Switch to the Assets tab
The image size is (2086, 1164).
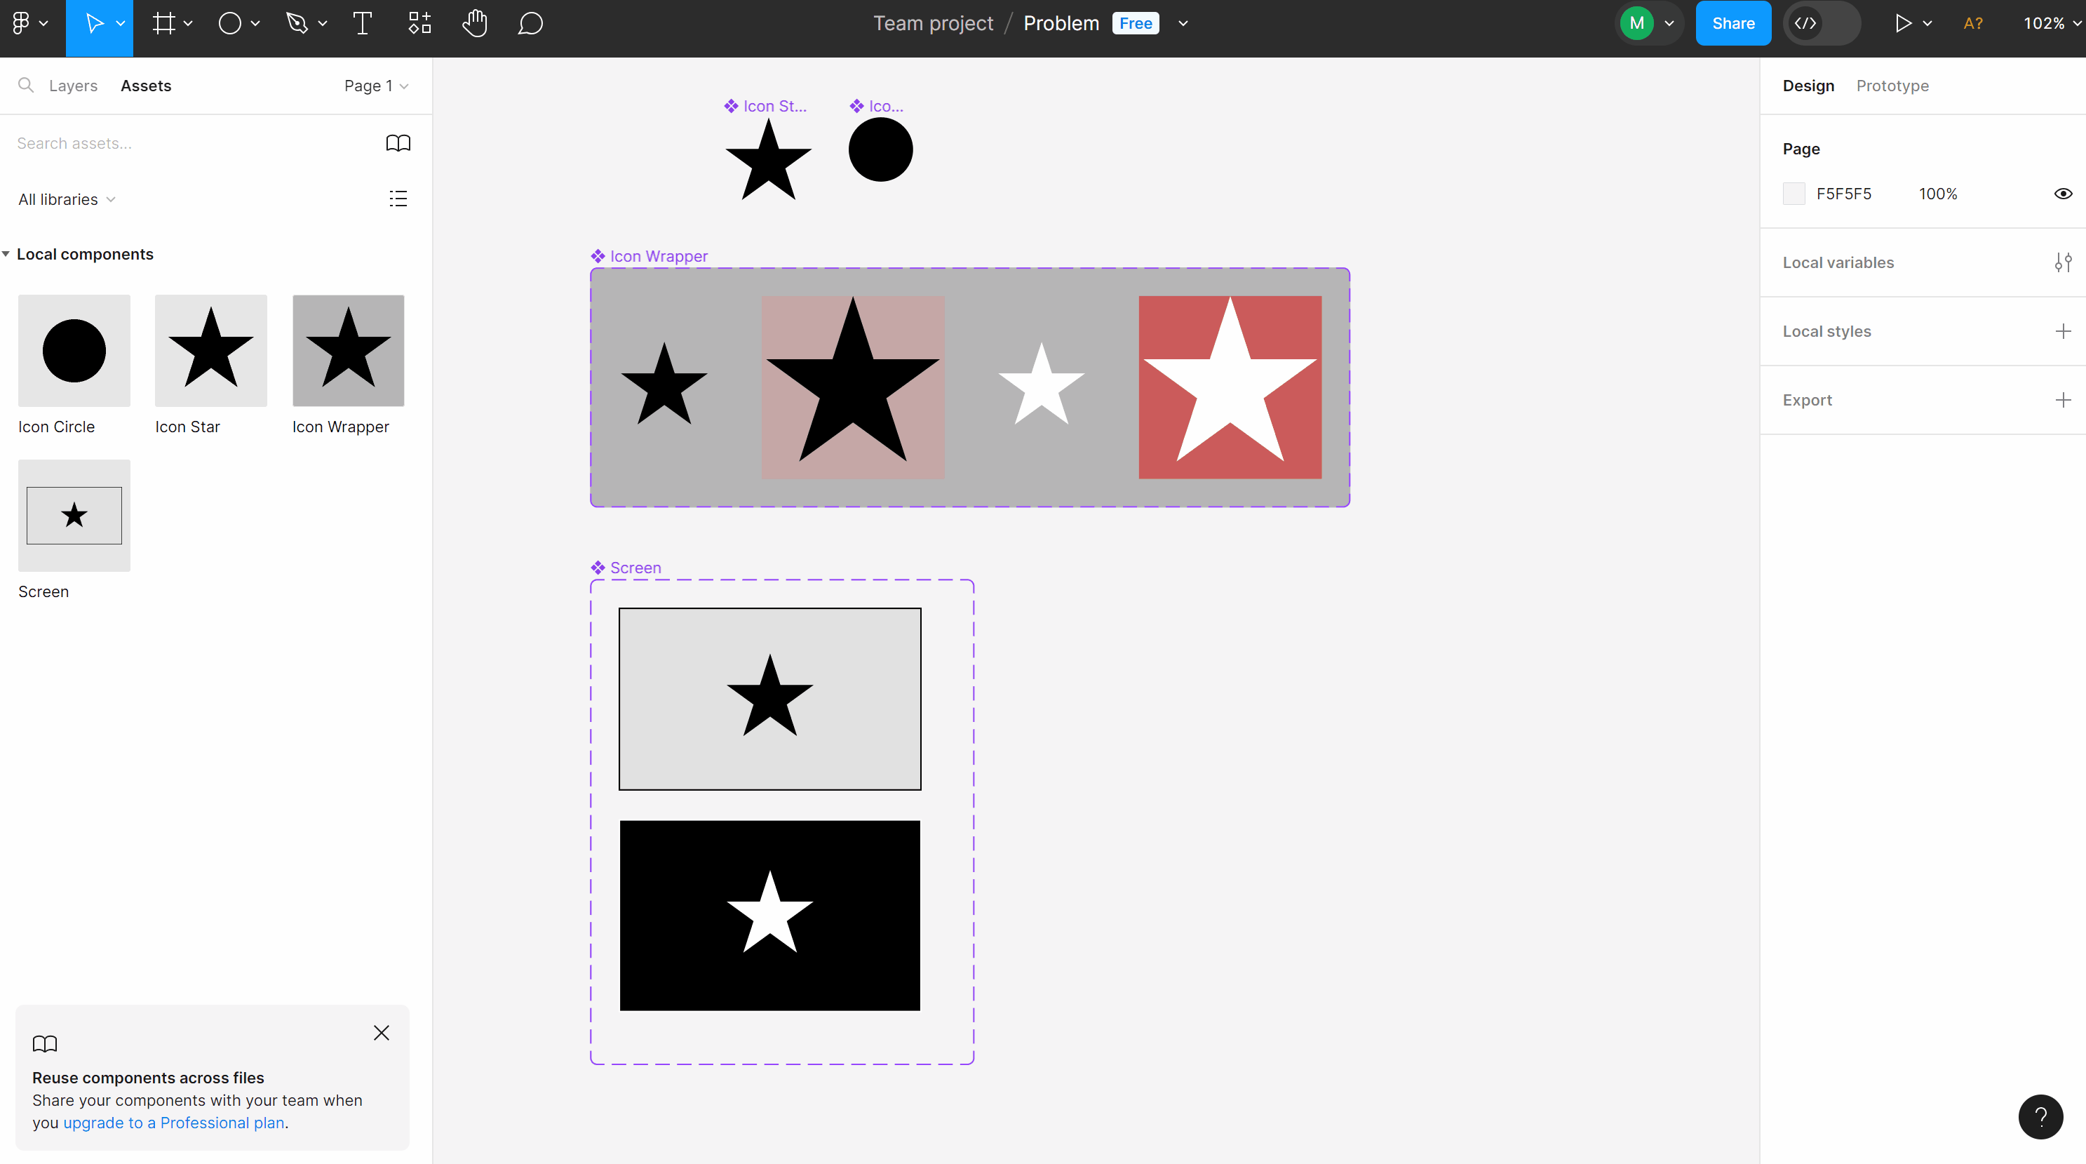click(x=146, y=86)
